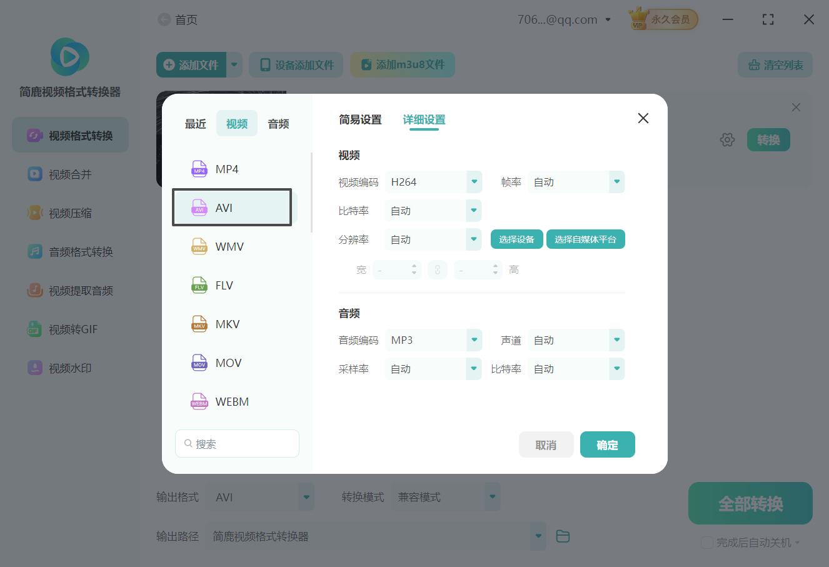The image size is (829, 567).
Task: Select the 视频水印 feature
Action: [x=69, y=368]
